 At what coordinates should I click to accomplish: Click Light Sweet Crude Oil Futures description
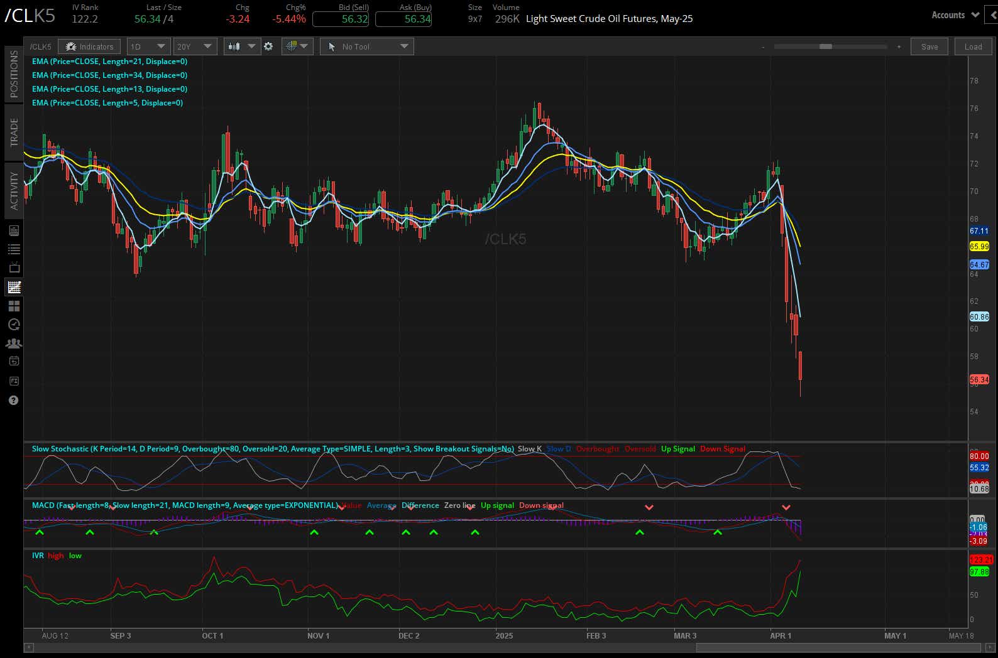[x=609, y=19]
